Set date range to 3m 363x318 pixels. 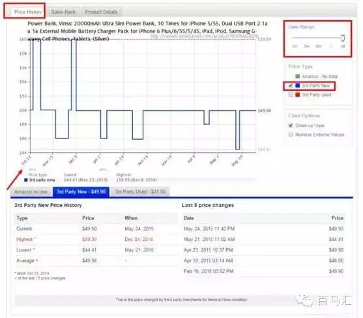pyautogui.click(x=306, y=46)
